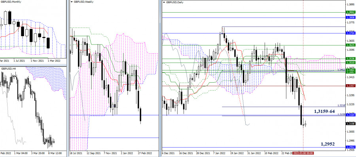The image size is (356, 157).
Task: Click the 1.3218 level text on daily chart
Action: (341, 105)
